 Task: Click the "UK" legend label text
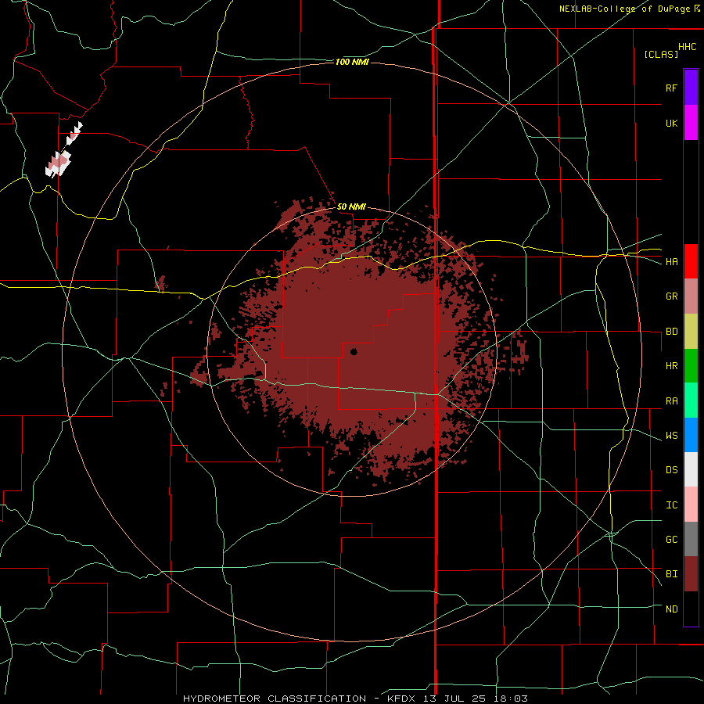tap(671, 123)
